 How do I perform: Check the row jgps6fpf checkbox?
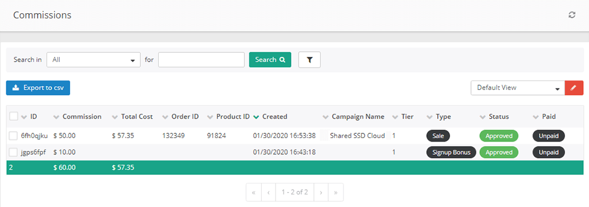pyautogui.click(x=14, y=152)
